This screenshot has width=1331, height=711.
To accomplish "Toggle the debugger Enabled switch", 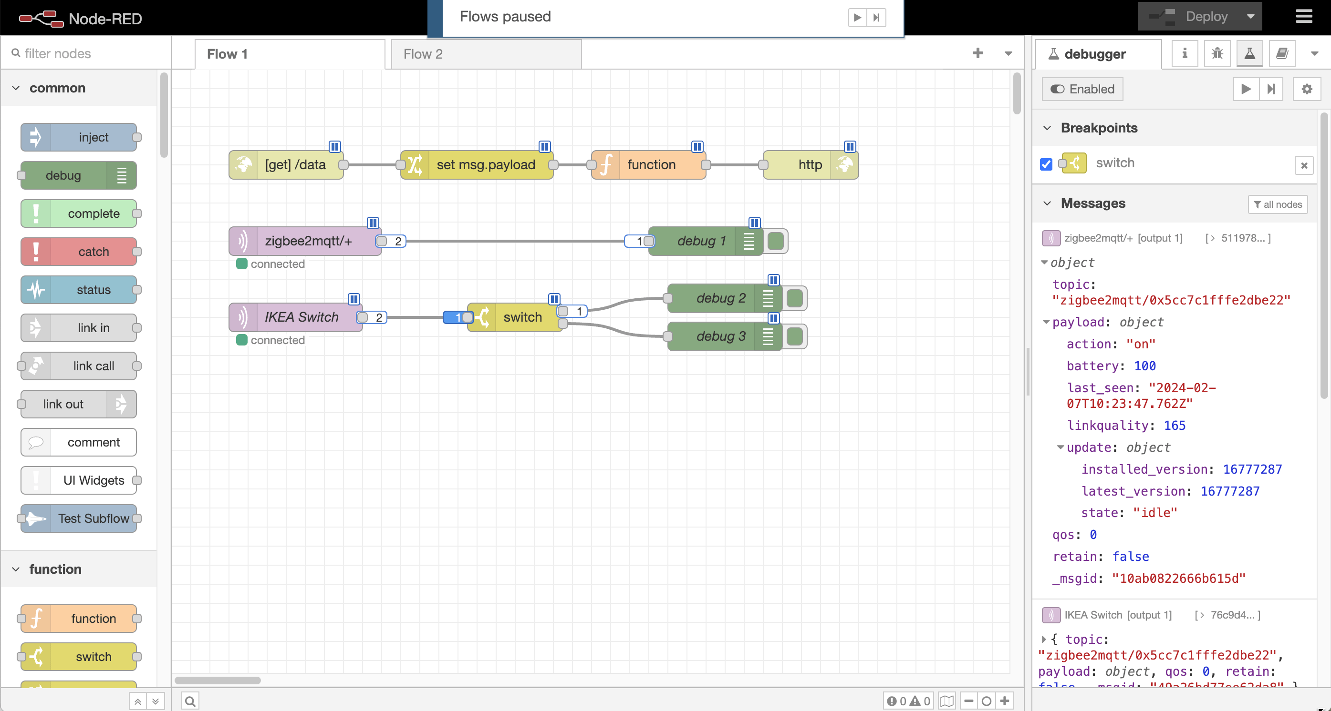I will click(1082, 89).
